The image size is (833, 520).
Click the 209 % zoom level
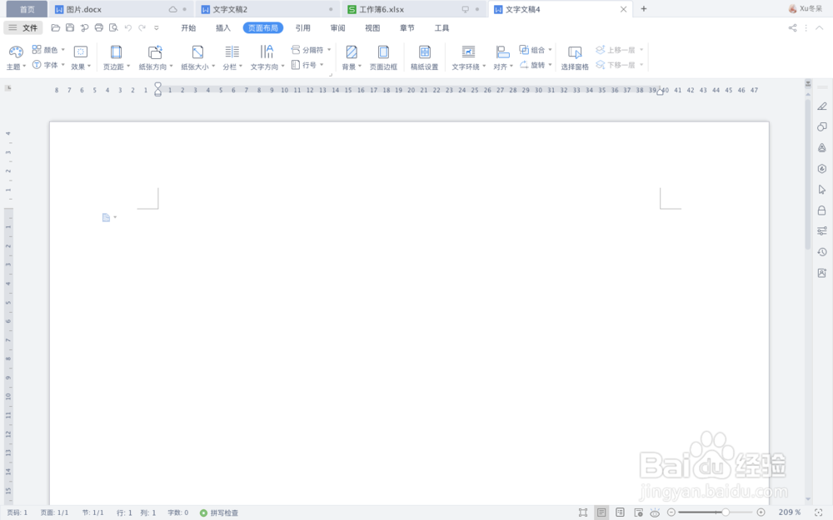pyautogui.click(x=790, y=512)
